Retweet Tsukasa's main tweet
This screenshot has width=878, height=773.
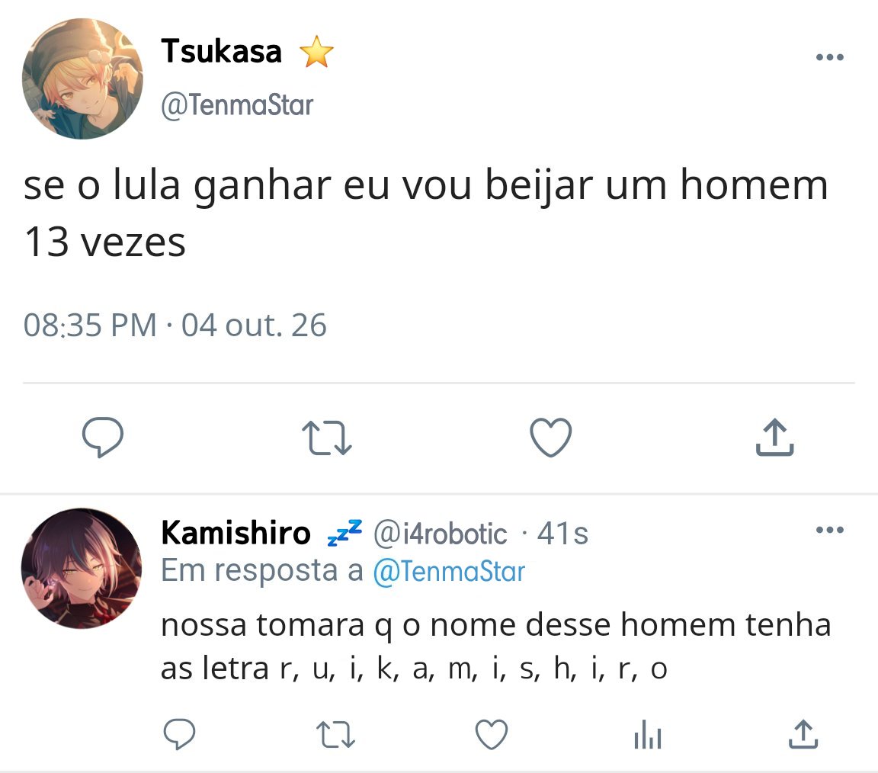point(326,438)
